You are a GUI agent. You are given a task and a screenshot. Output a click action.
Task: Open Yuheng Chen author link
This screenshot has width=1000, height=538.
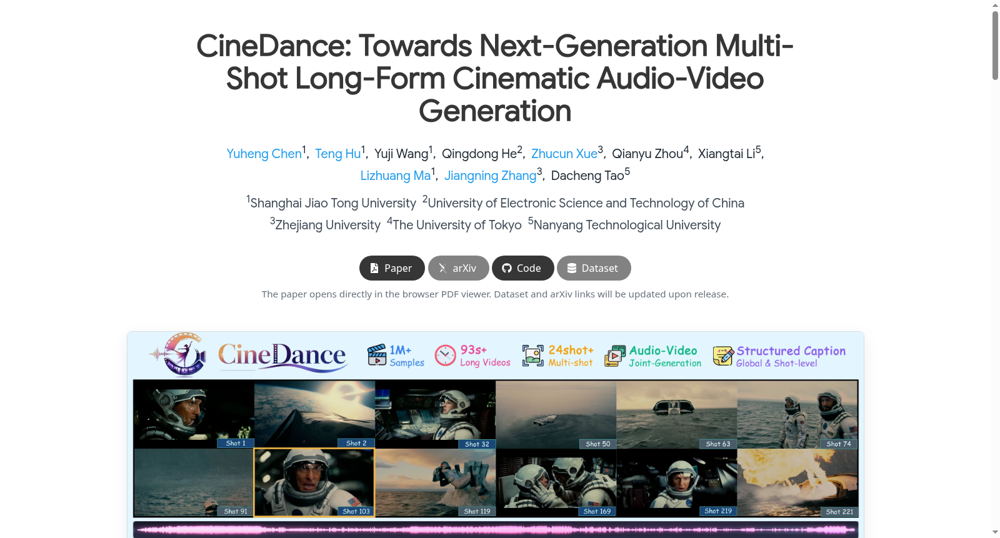[x=264, y=154]
